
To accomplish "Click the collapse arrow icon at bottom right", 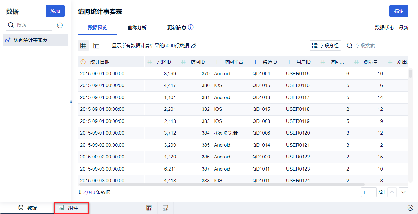I will (x=410, y=208).
